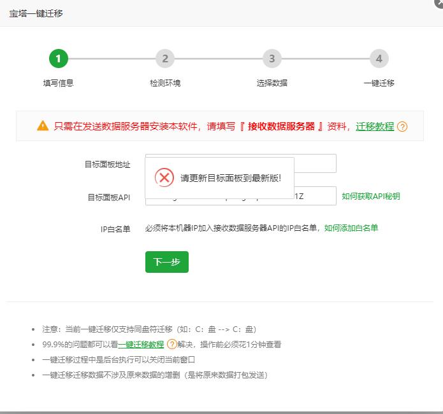
Task: Click the red error X icon in popup
Action: pyautogui.click(x=164, y=177)
